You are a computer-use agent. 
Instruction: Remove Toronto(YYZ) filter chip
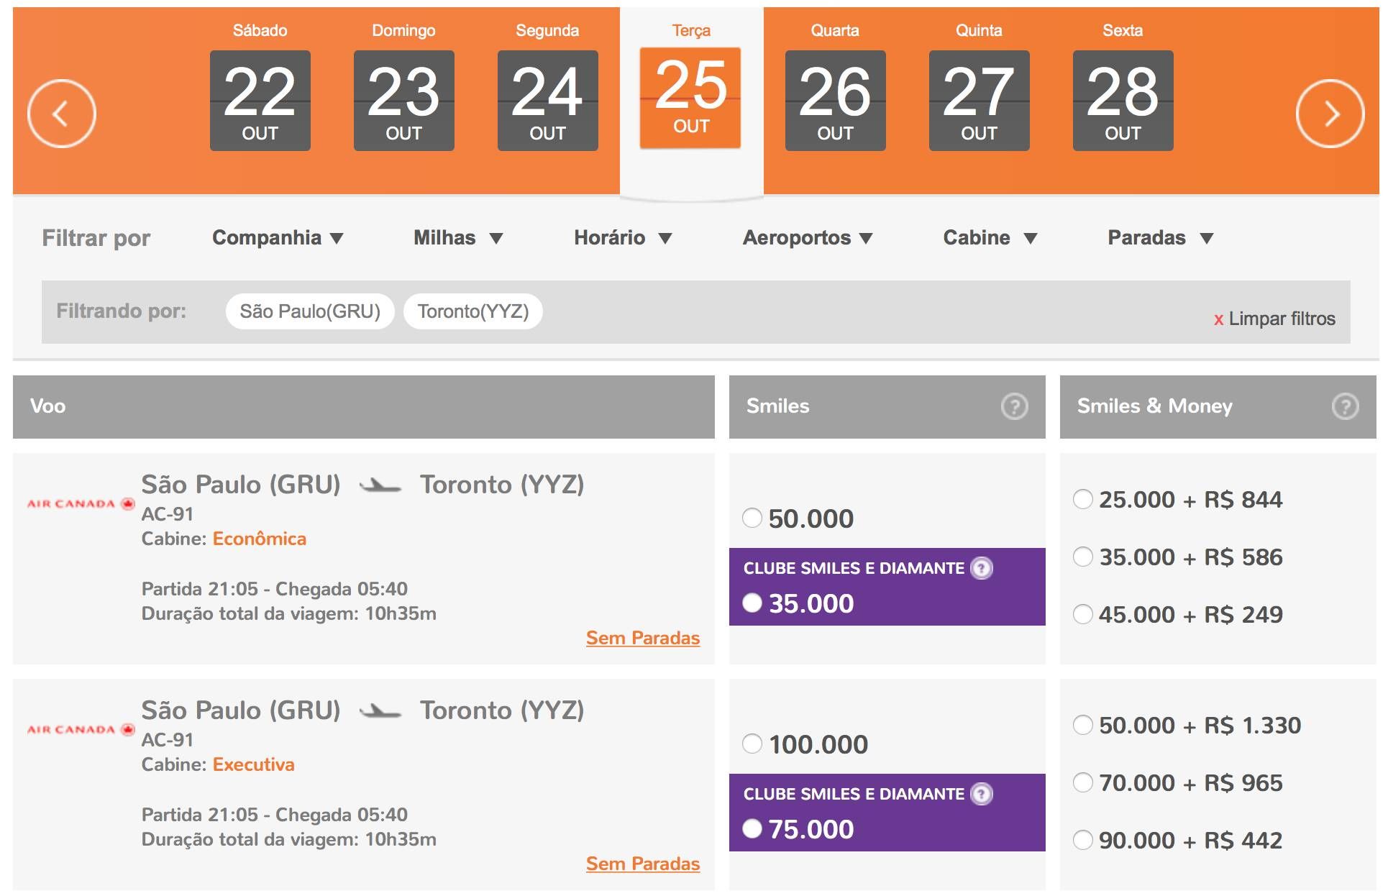(473, 311)
